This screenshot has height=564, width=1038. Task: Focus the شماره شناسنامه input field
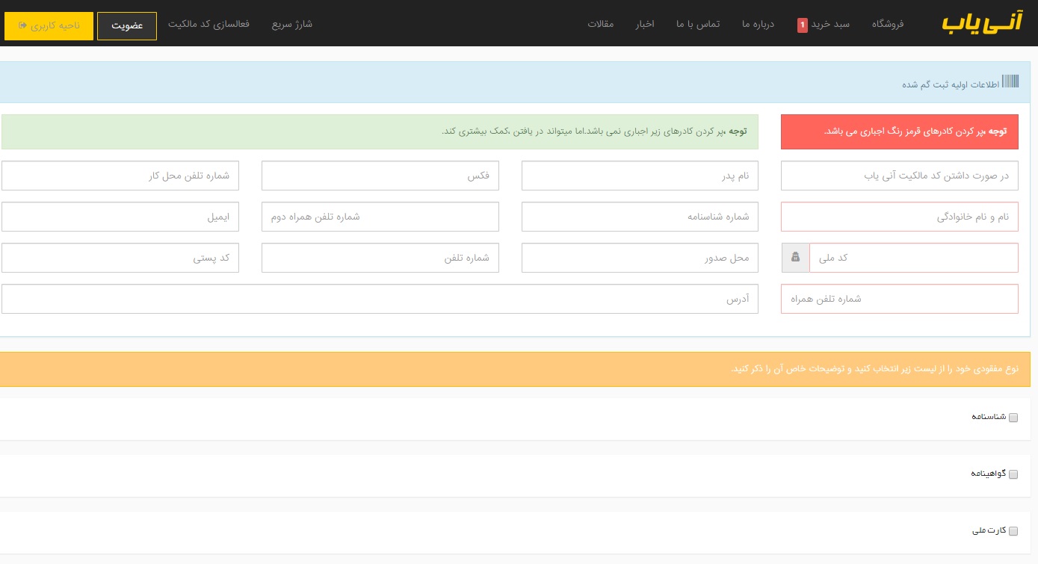pyautogui.click(x=640, y=217)
